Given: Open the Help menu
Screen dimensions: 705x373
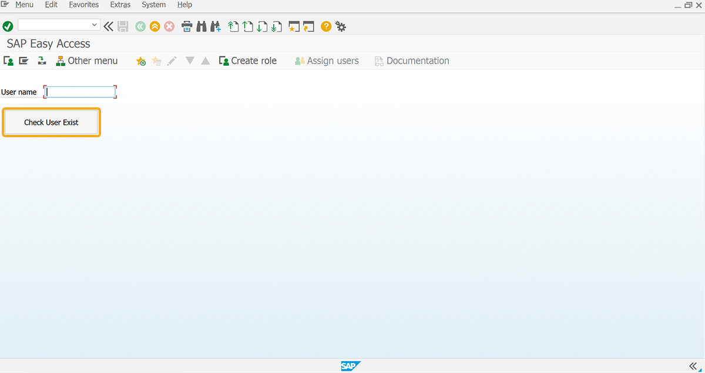Looking at the screenshot, I should tap(185, 5).
